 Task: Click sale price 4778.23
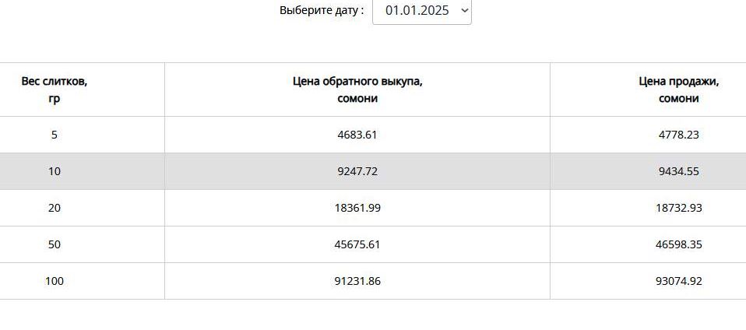678,135
